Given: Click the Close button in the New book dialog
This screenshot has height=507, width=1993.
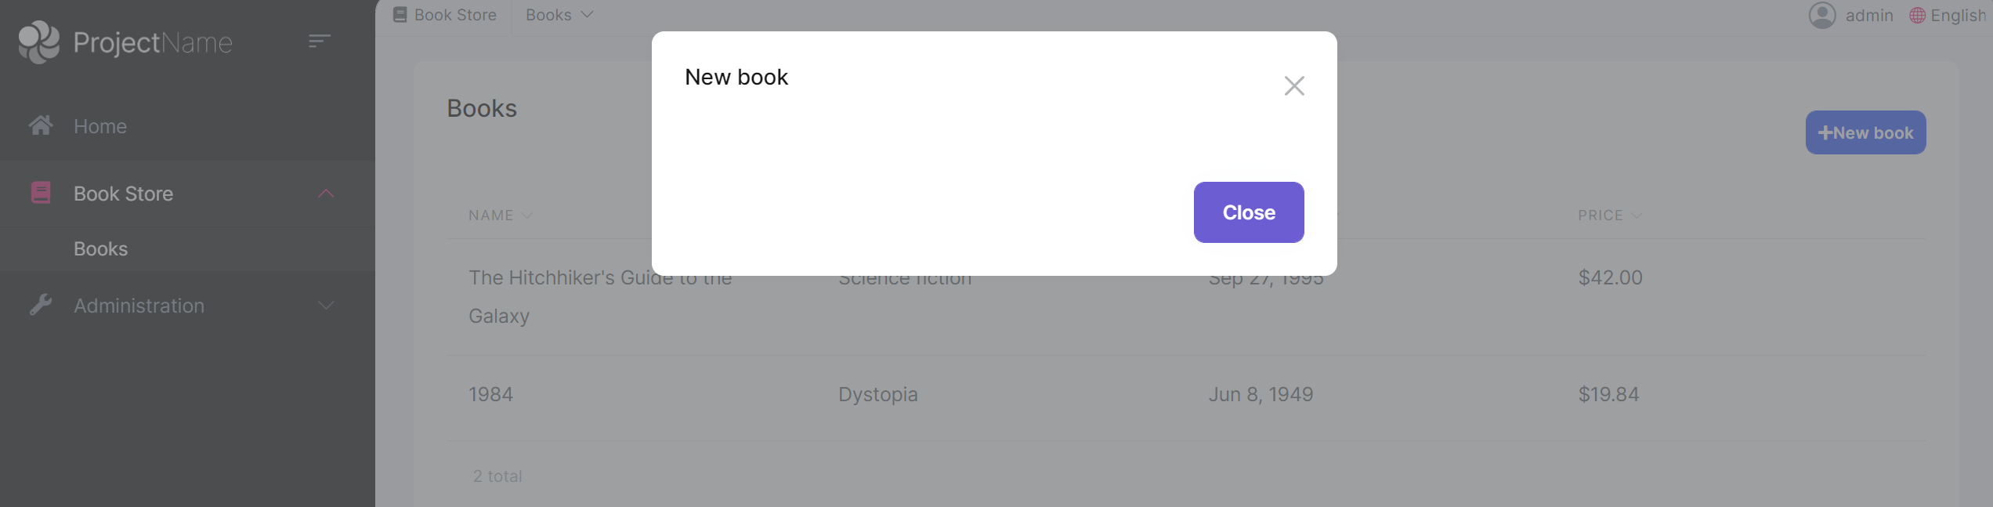Looking at the screenshot, I should click(x=1248, y=212).
